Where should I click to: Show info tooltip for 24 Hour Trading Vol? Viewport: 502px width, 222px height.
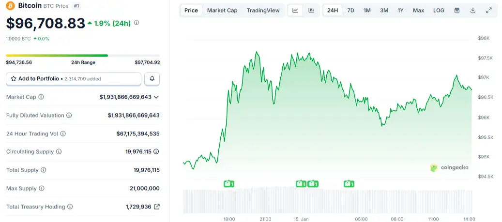(x=63, y=133)
